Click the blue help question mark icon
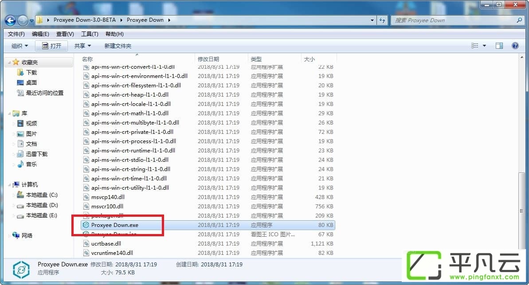The width and height of the screenshot is (529, 285). tap(515, 46)
